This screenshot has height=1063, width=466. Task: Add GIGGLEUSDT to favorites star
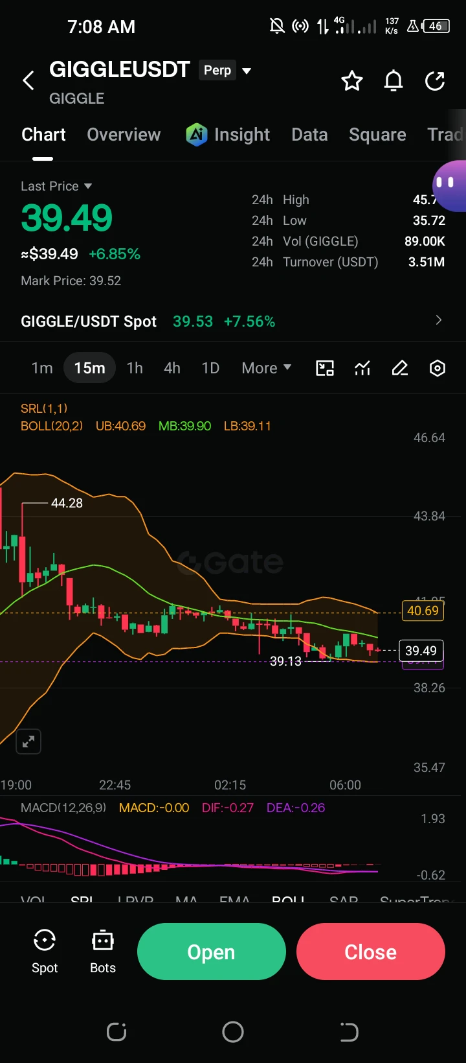point(352,81)
